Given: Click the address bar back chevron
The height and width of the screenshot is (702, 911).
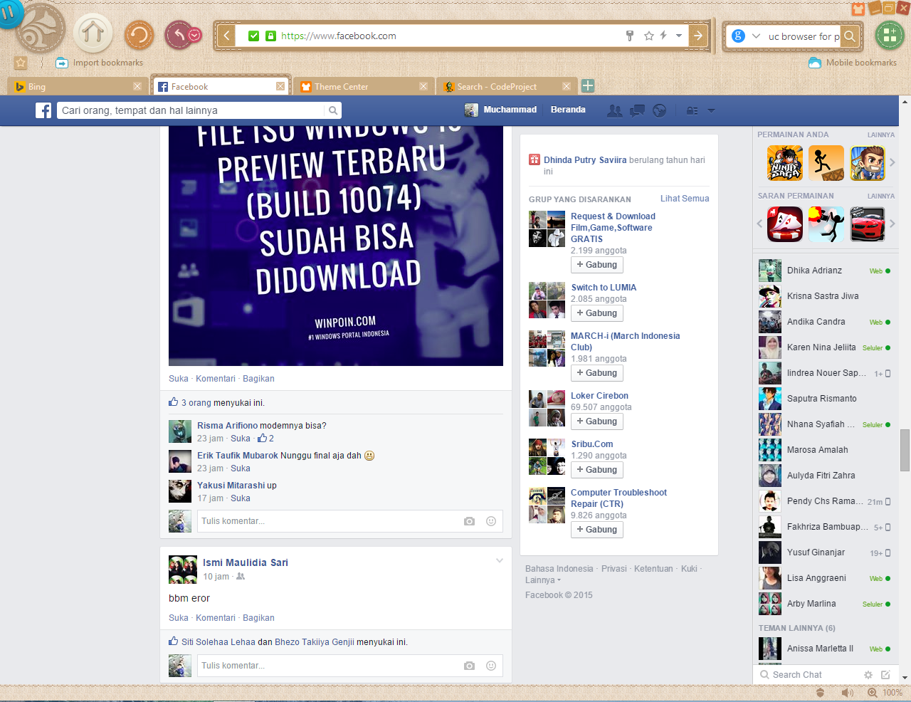Looking at the screenshot, I should [x=226, y=36].
